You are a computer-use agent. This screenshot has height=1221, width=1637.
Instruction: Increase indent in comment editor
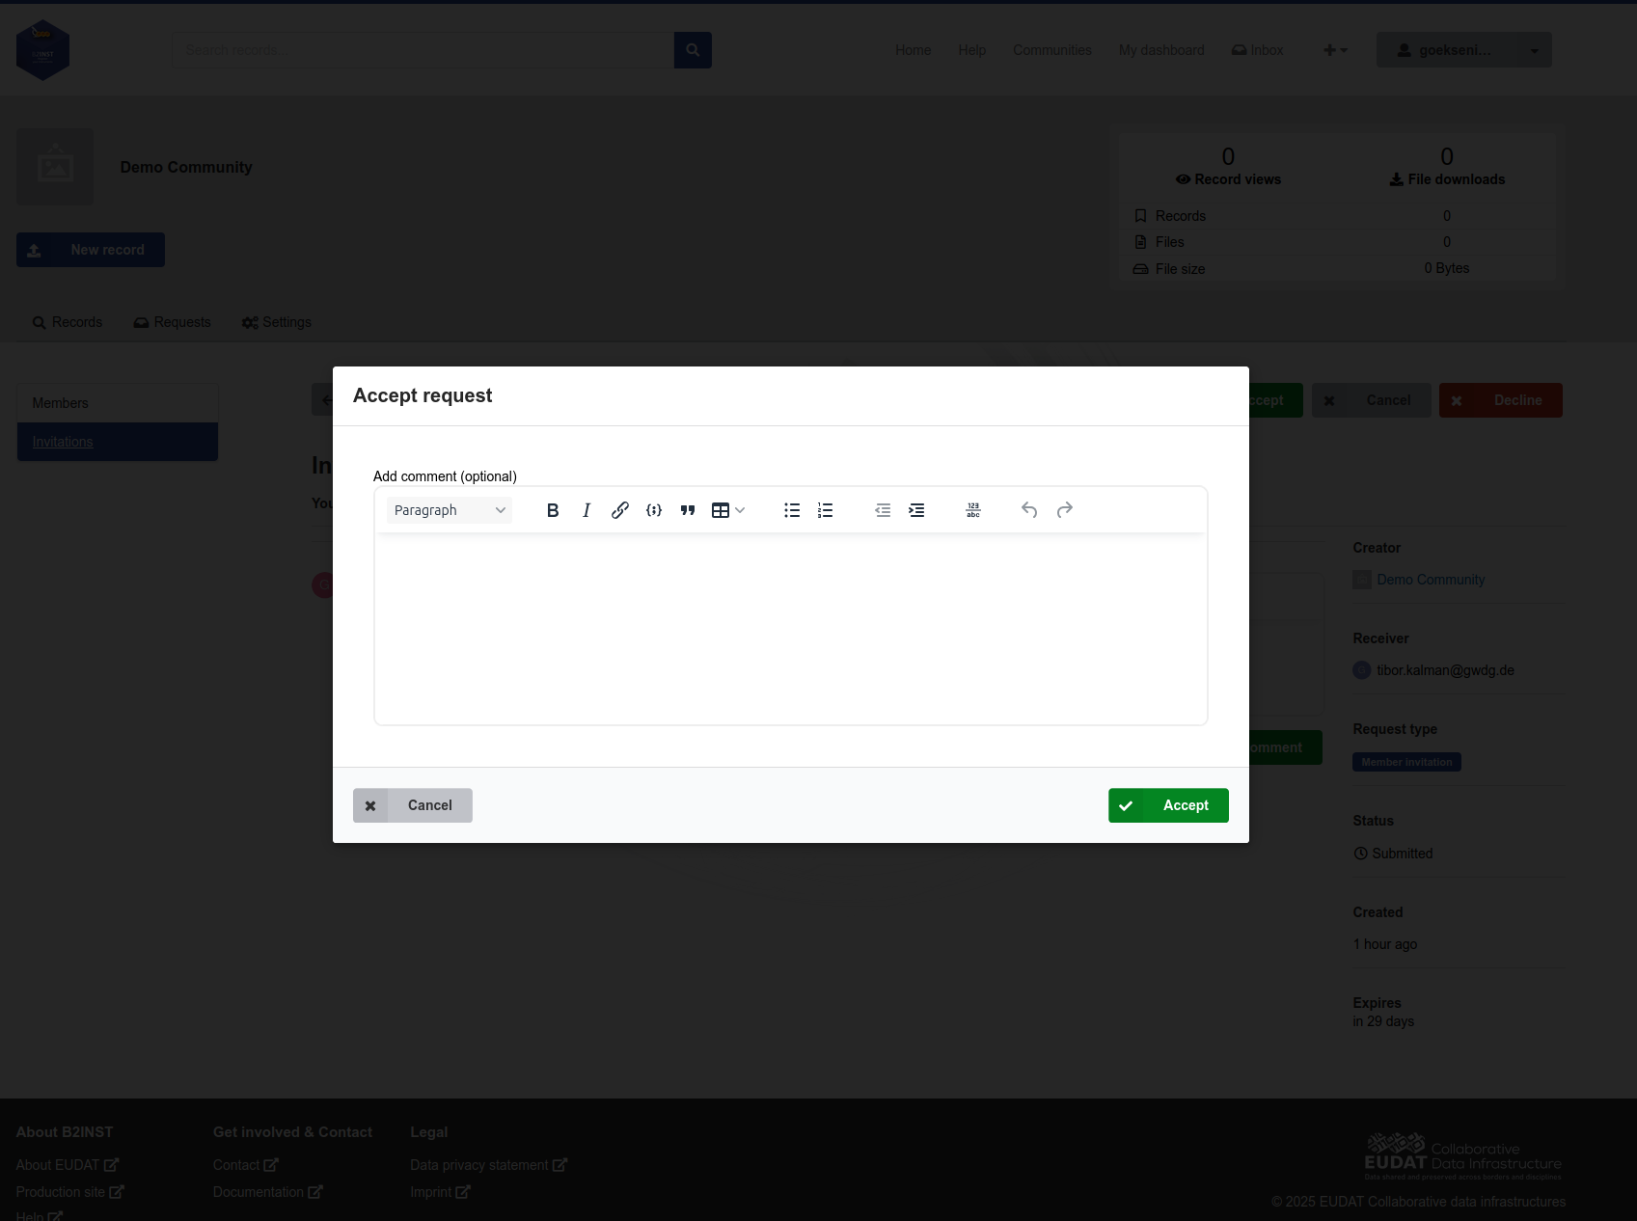[916, 510]
